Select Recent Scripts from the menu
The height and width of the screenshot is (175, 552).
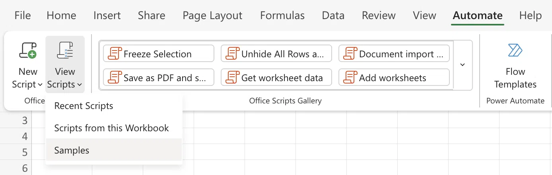84,106
